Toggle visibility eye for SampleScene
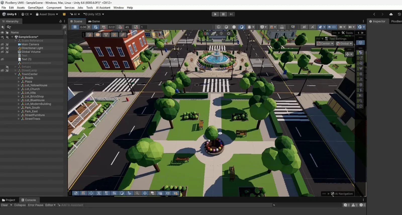This screenshot has height=215, width=402. [2, 37]
